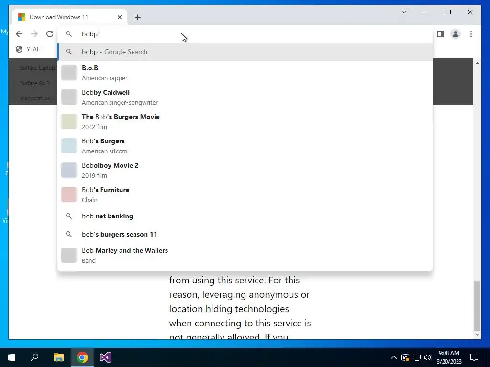This screenshot has width=490, height=367.
Task: Open Windows taskbar search
Action: (34, 357)
